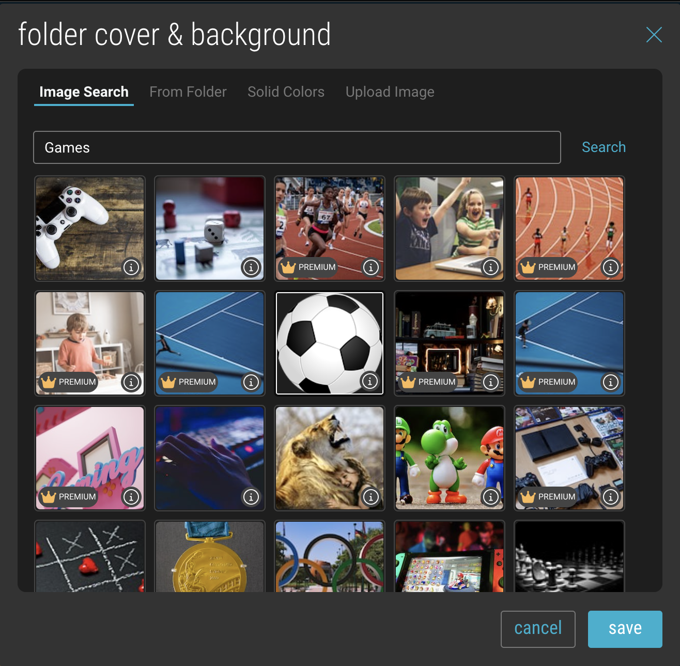Open info icon on toddler playing image
680x666 pixels.
pos(131,382)
